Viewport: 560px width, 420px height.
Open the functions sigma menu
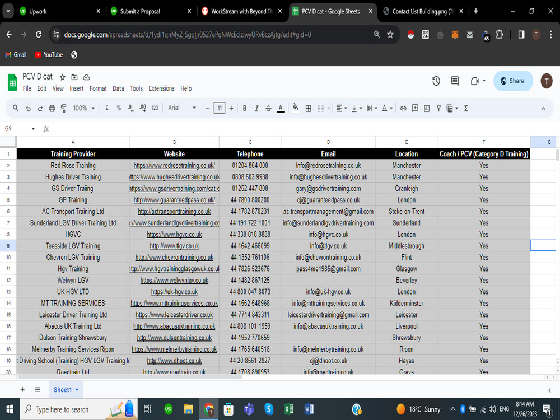coord(466,108)
